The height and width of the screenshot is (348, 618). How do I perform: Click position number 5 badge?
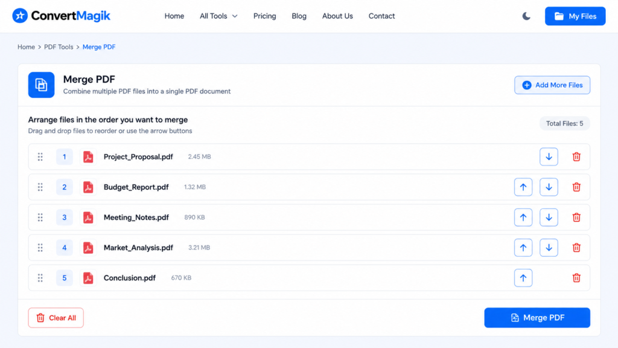coord(64,278)
